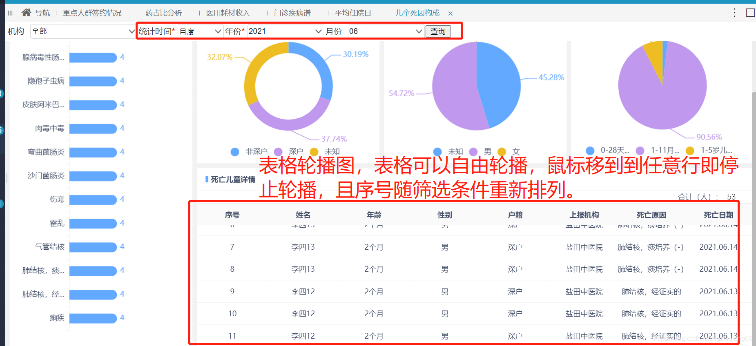Open the 导航 tab
This screenshot has width=756, height=346.
point(42,13)
